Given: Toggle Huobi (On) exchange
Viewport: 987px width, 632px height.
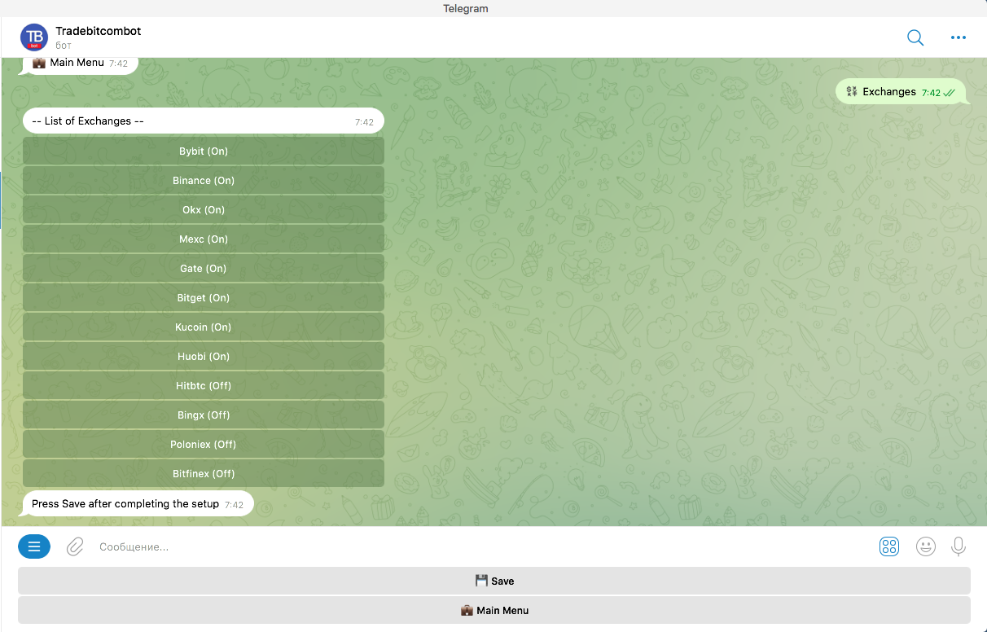Looking at the screenshot, I should [x=204, y=356].
